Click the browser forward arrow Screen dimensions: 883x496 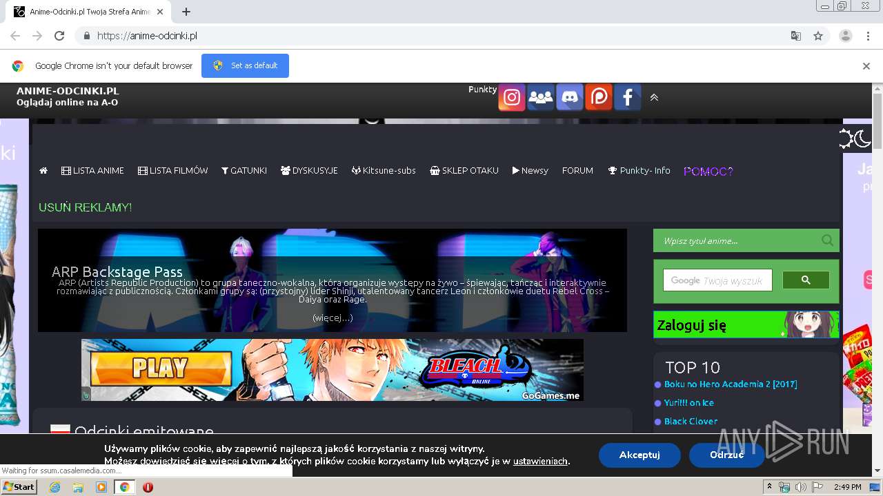37,36
